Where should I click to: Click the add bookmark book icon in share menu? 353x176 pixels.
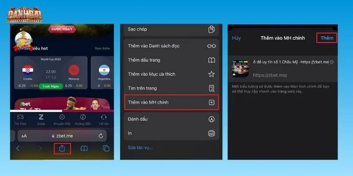(211, 60)
